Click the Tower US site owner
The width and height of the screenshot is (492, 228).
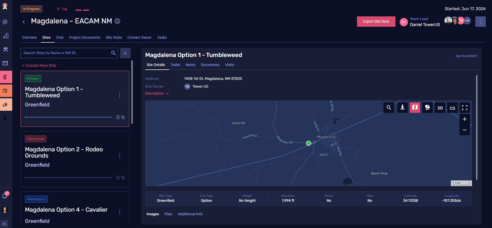point(196,87)
